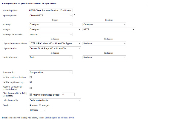The height and width of the screenshot is (122, 172).
Task: Open included Usuários/Grupos dropdown
Action: pos(50,57)
